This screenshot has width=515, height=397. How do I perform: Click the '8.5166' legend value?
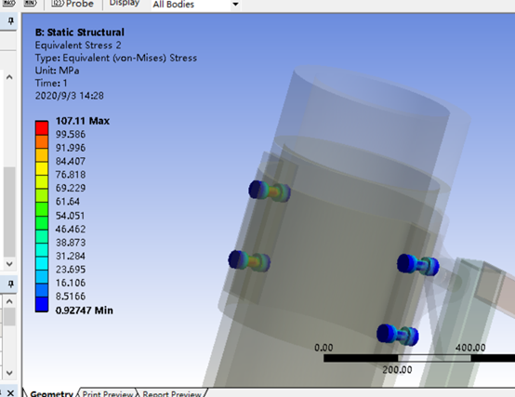71,297
